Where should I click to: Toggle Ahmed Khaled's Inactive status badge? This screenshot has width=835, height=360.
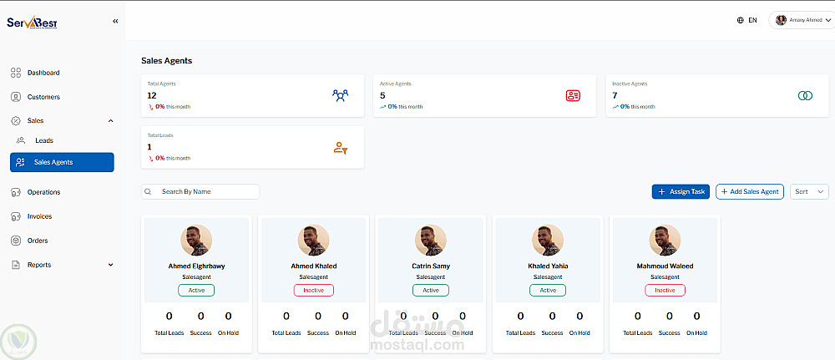tap(314, 290)
